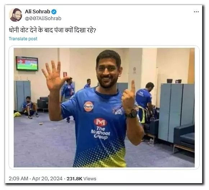Click the Translate post link
Image resolution: width=209 pixels, height=190 pixels.
23,39
